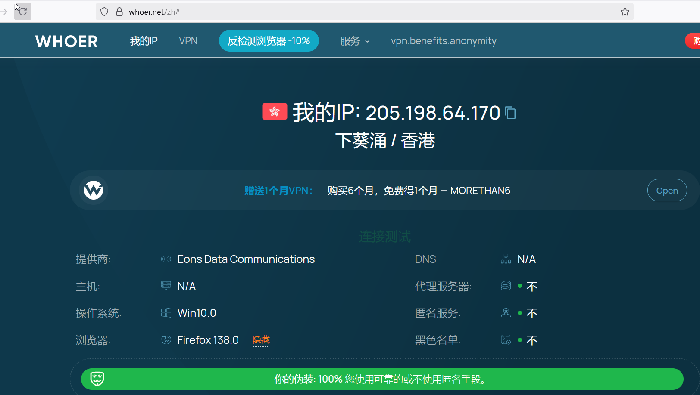Click the Eons Data Communications provider name
This screenshot has width=700, height=395.
click(246, 259)
